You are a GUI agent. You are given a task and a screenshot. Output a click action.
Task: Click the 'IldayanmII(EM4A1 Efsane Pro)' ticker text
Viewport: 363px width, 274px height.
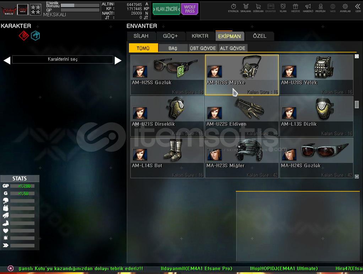(x=196, y=268)
